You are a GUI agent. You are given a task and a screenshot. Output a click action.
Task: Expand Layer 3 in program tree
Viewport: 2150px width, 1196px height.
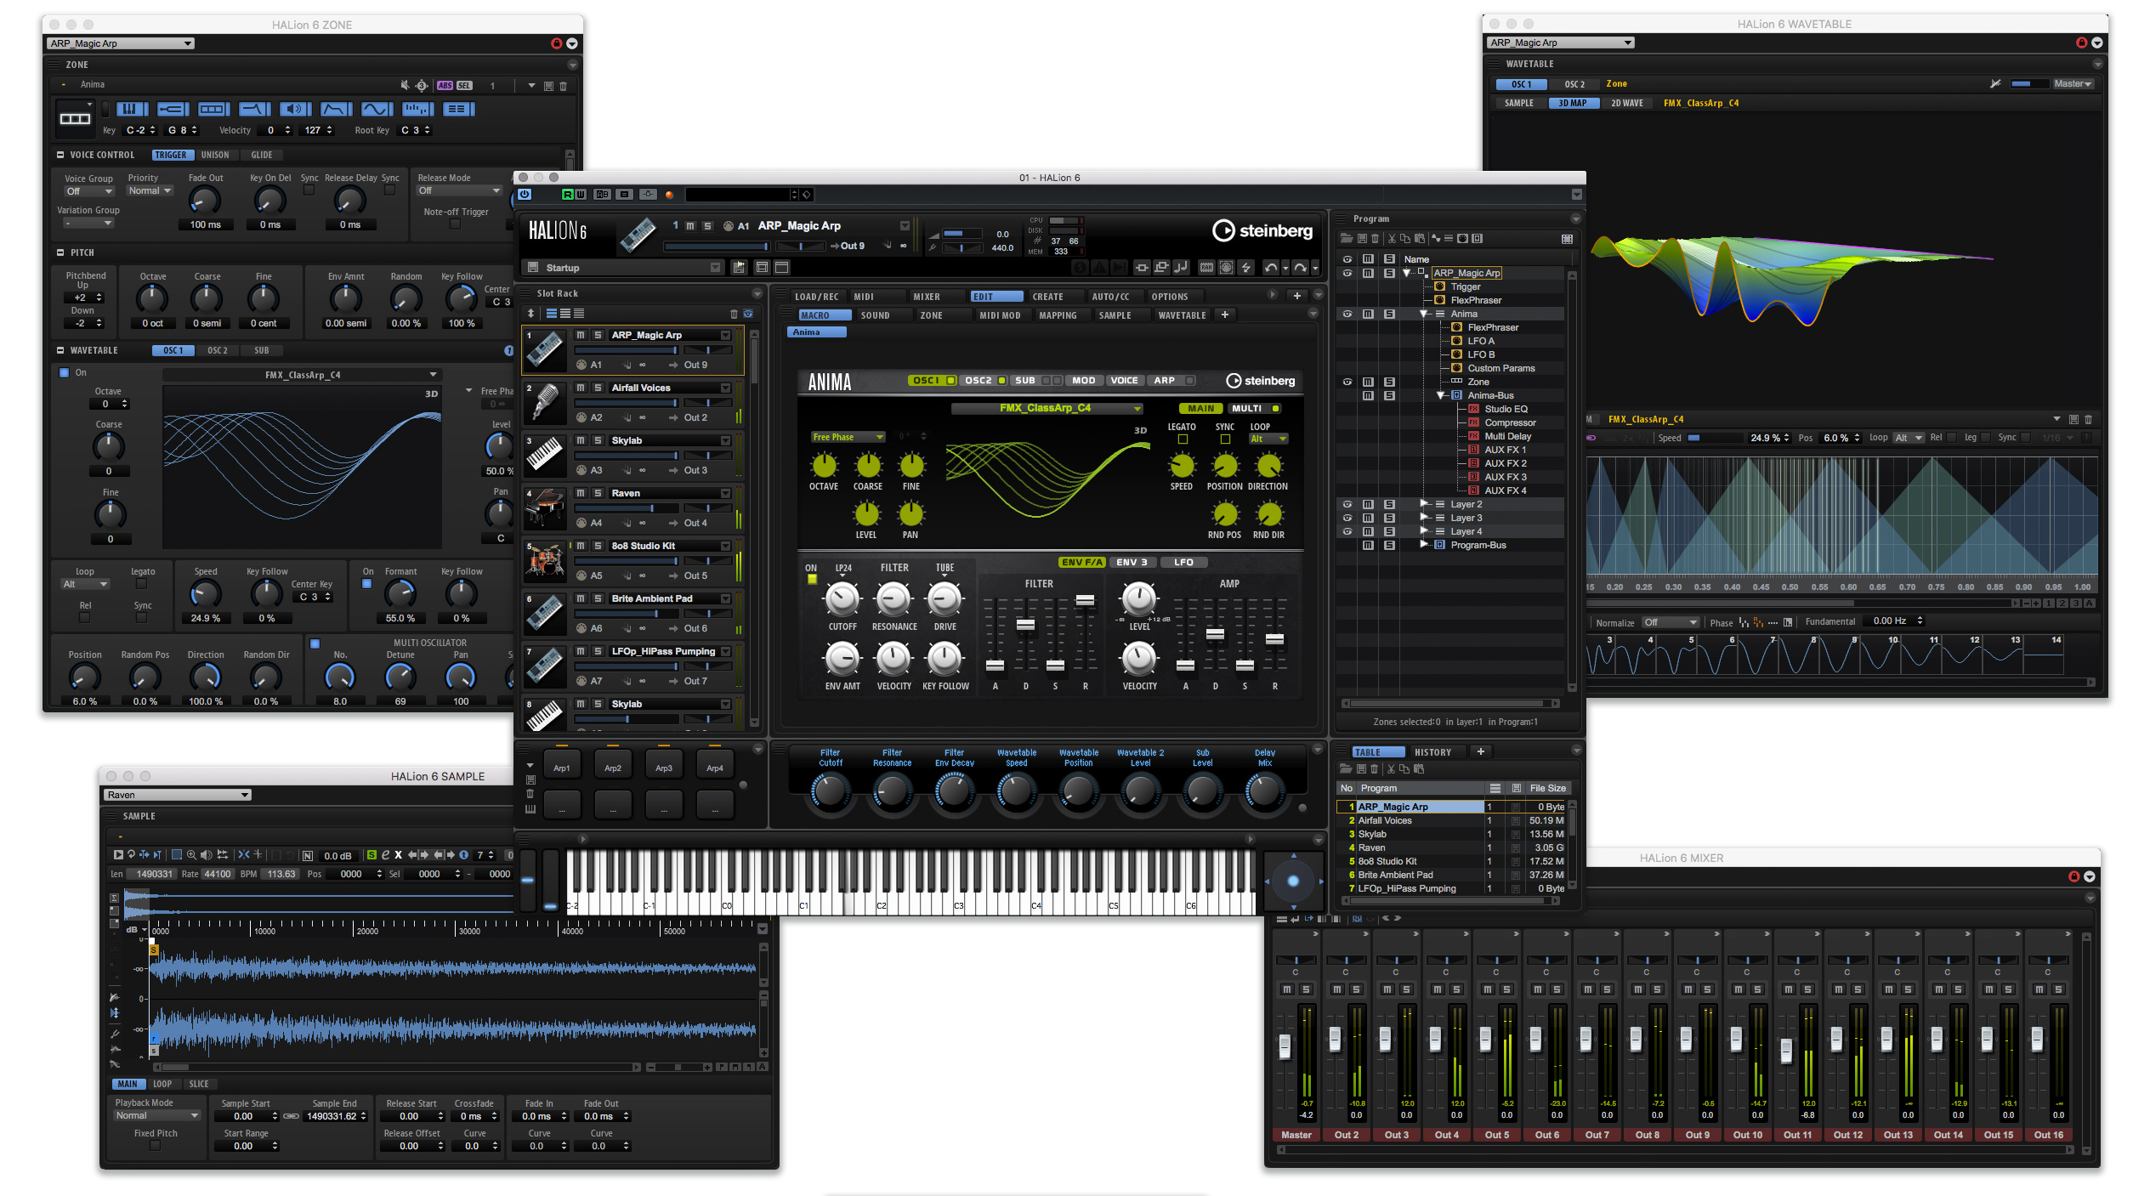tap(1424, 518)
